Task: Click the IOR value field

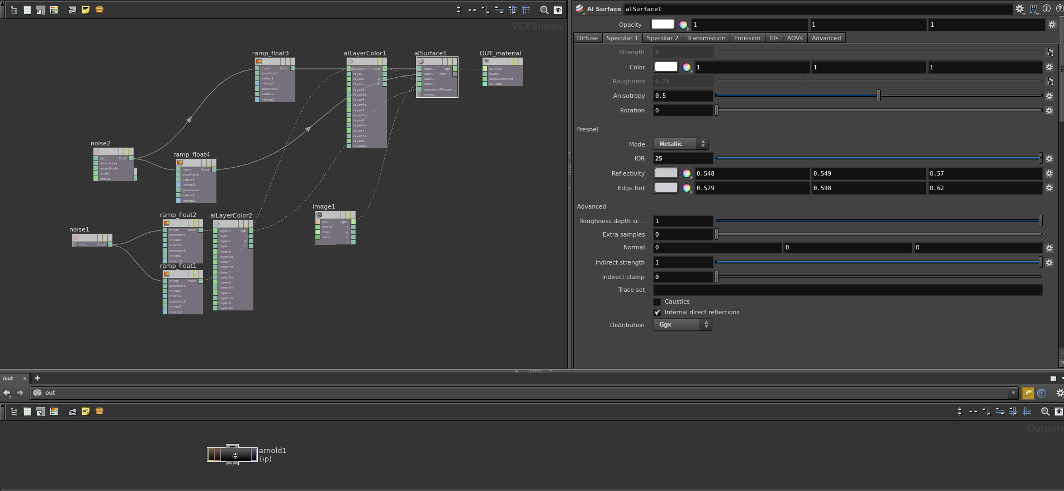Action: coord(683,158)
